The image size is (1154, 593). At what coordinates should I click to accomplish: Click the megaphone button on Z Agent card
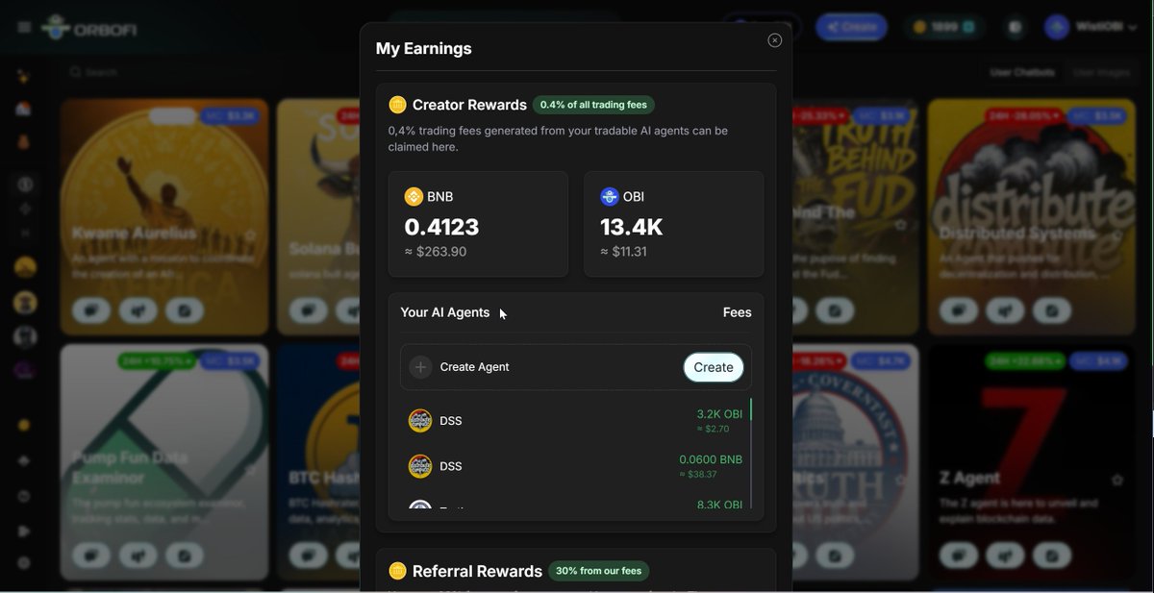[x=1005, y=555]
